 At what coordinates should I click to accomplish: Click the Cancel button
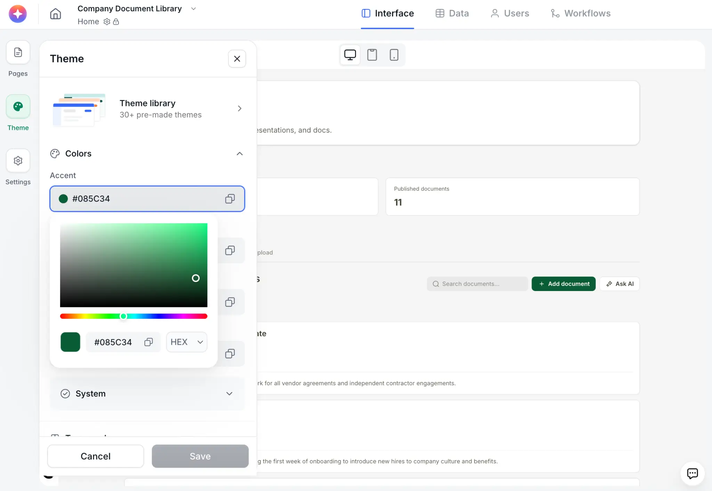point(96,456)
